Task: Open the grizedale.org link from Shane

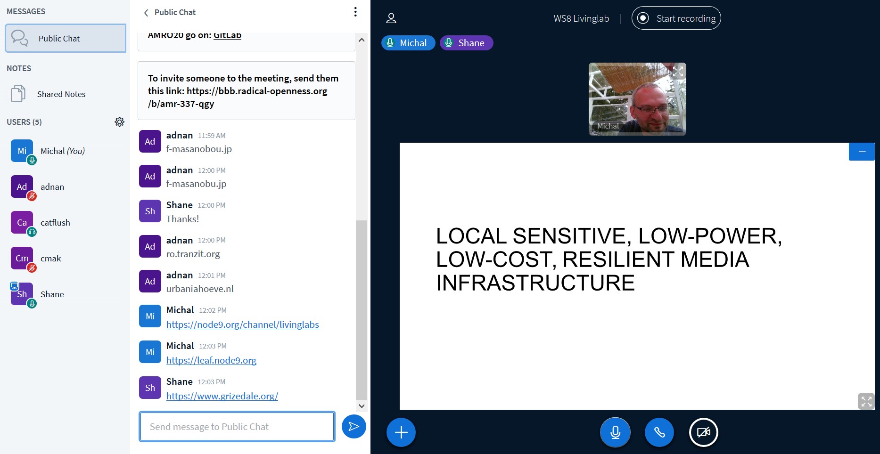Action: pyautogui.click(x=222, y=396)
